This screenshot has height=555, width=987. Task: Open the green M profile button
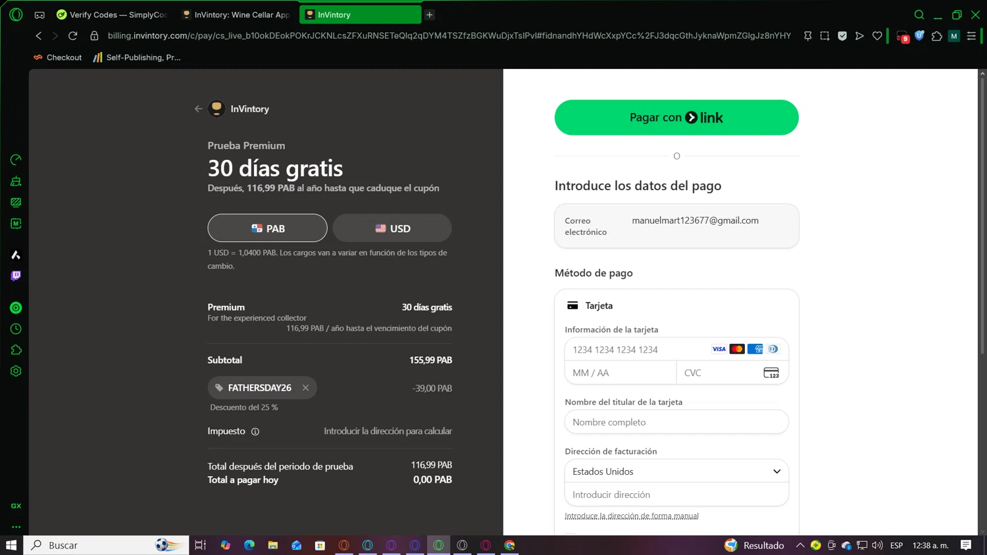[x=954, y=36]
